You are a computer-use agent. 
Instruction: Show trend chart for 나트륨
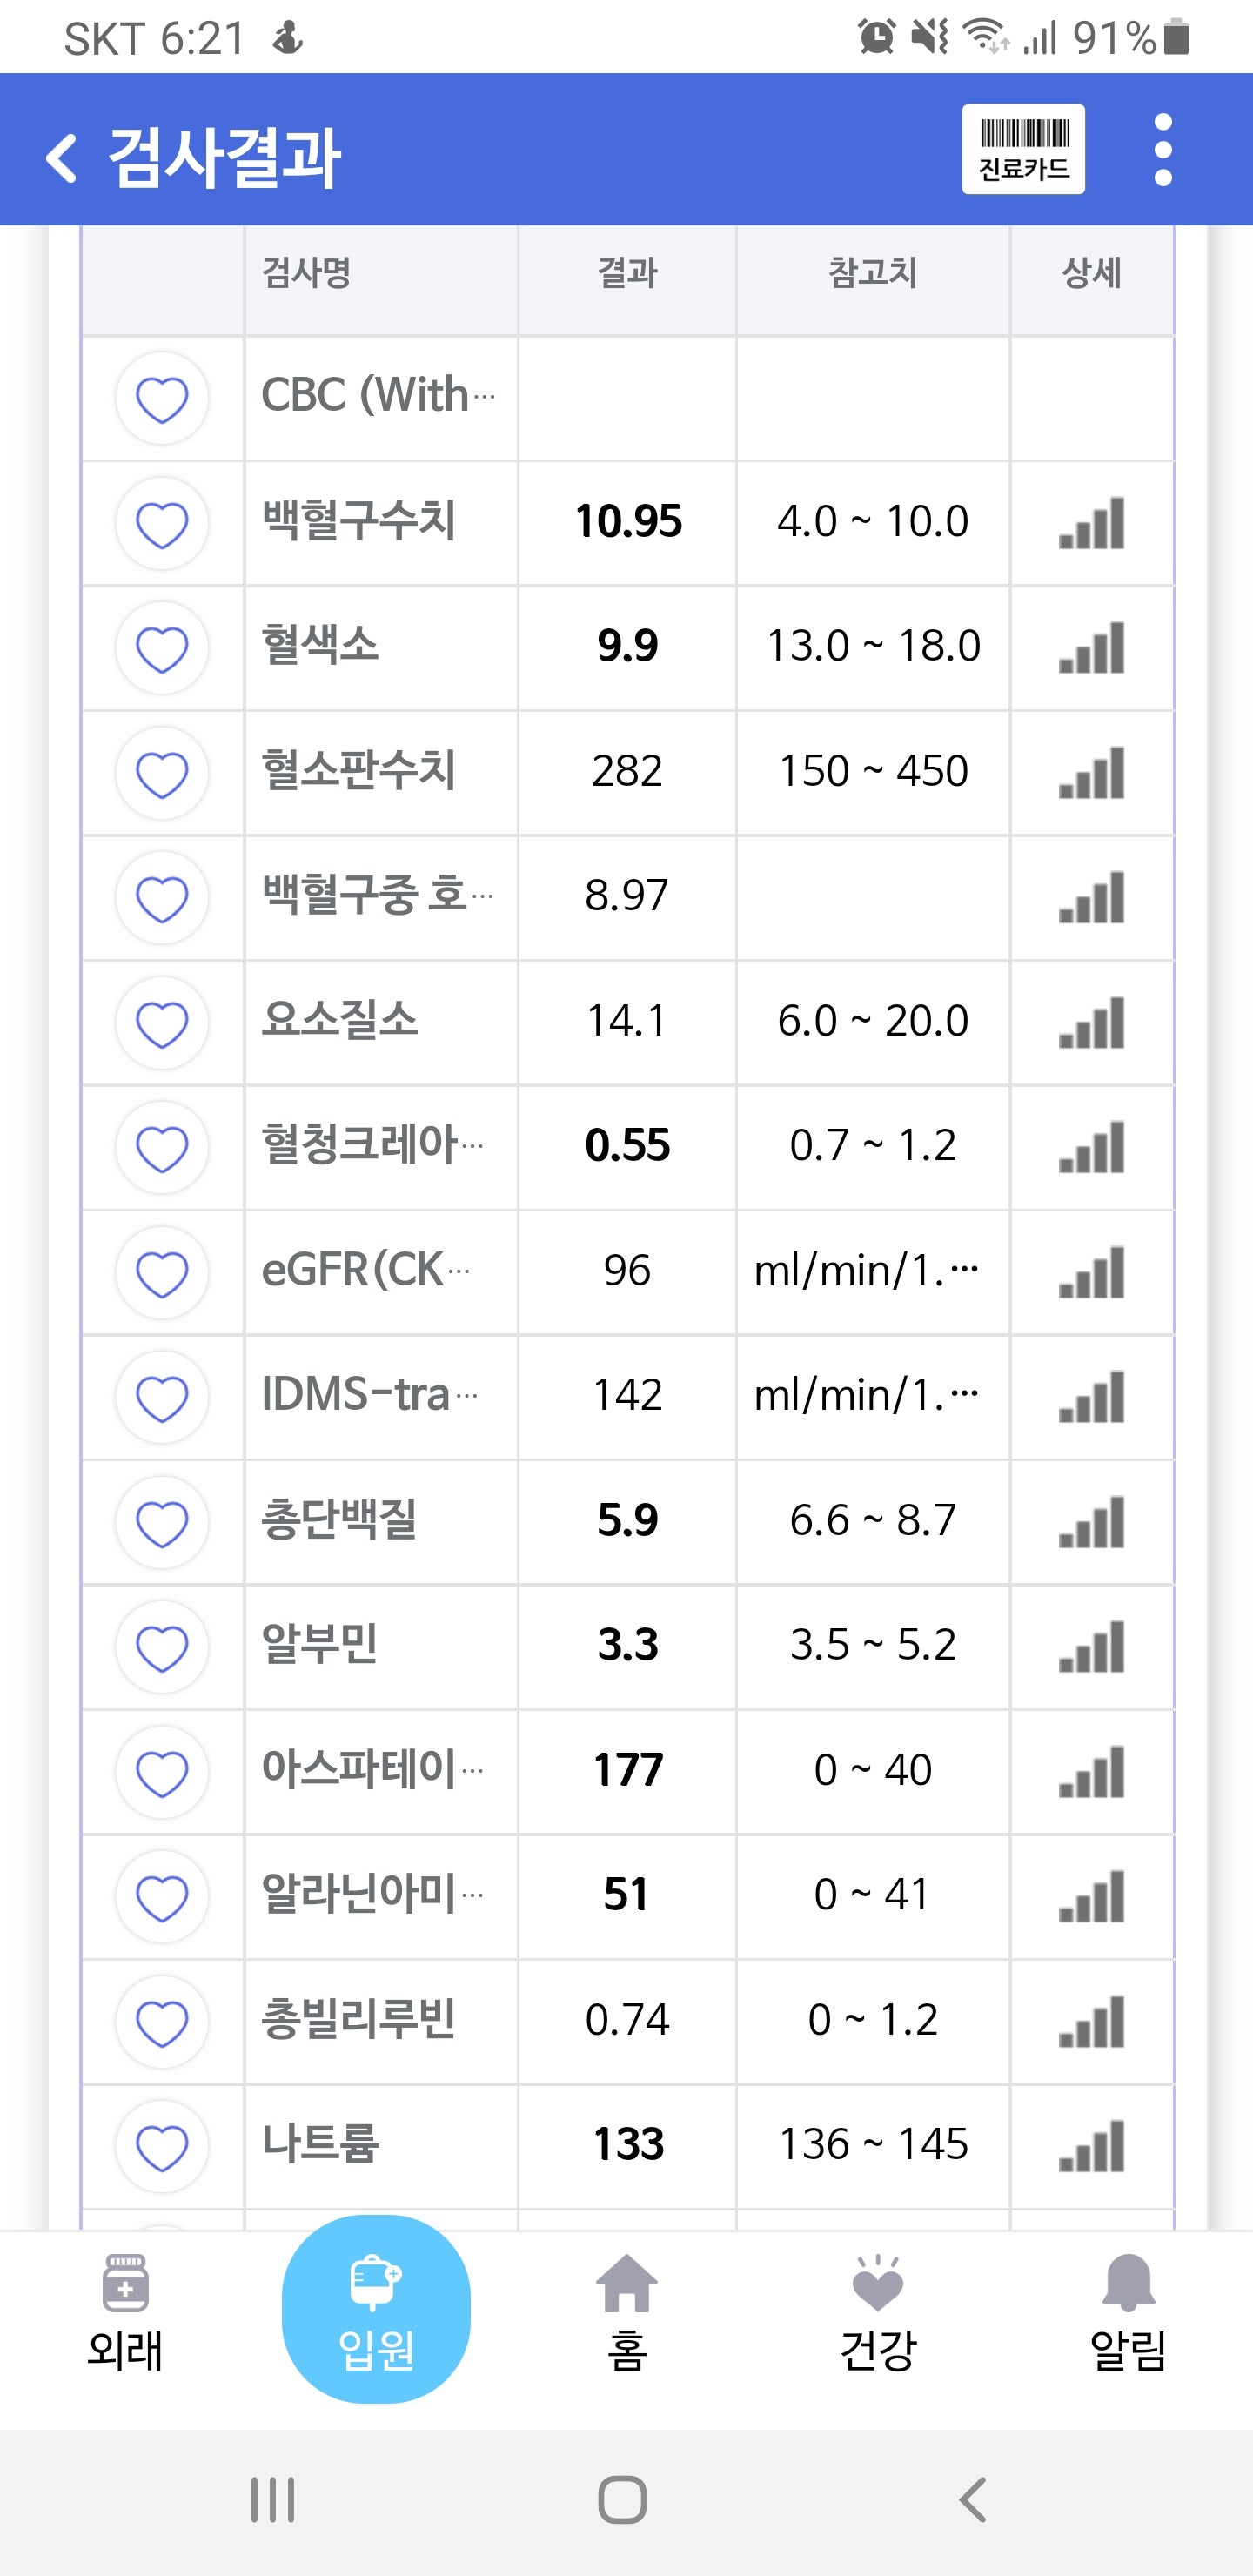[1091, 2146]
